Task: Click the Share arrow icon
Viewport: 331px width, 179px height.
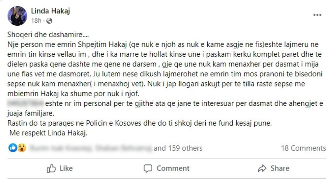Action: [262, 168]
